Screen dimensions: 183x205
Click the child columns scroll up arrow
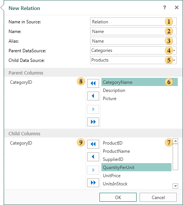click(x=175, y=141)
